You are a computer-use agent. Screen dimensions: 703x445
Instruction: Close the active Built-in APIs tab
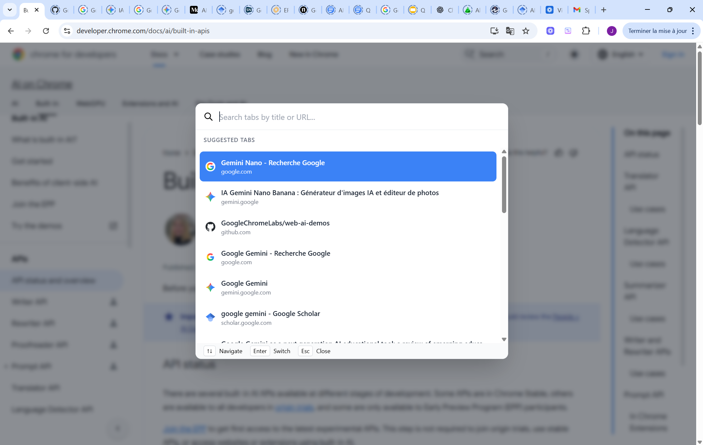[x=37, y=10]
